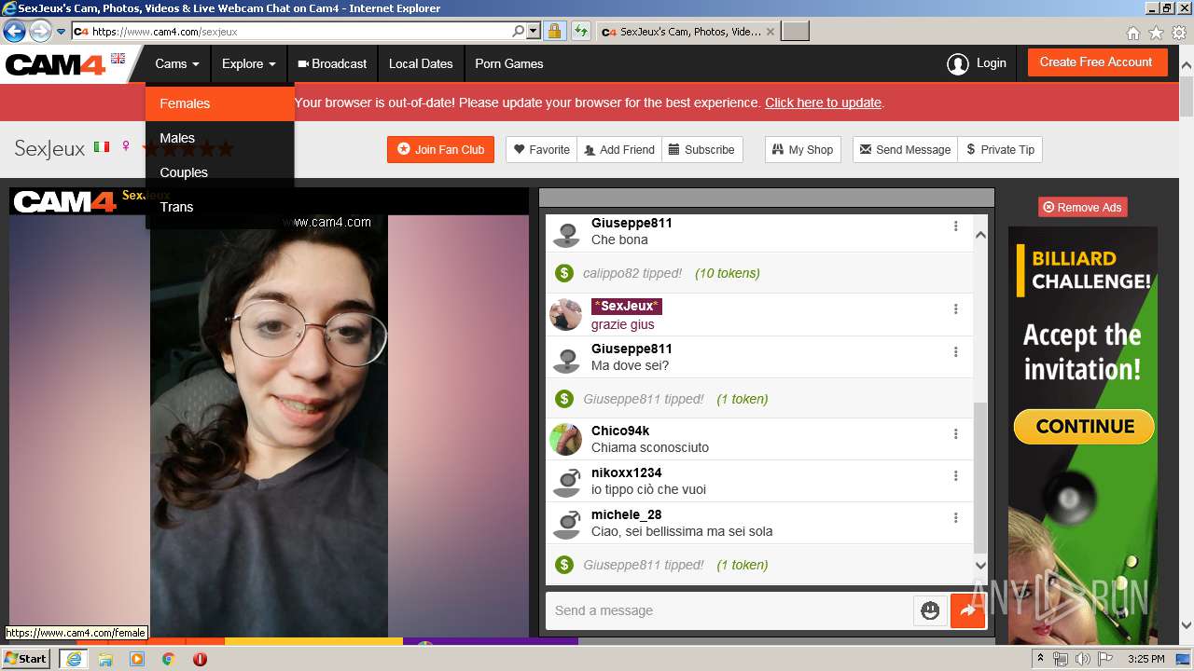1194x671 pixels.
Task: Open options menu for michele_28 message
Action: 955,518
